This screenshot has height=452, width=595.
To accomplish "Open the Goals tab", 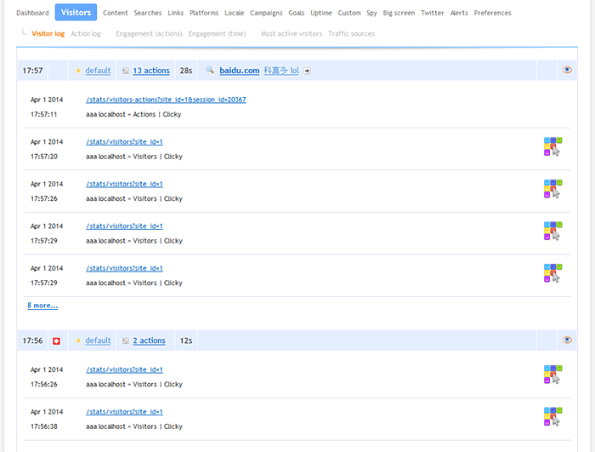I will (297, 13).
